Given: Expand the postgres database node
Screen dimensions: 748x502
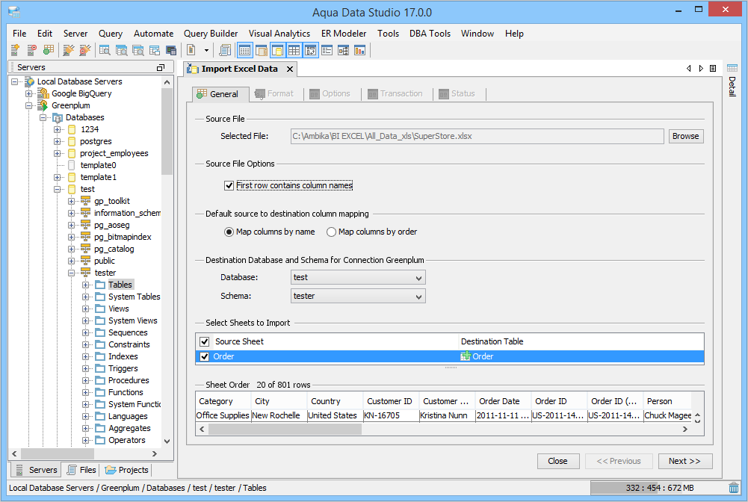Looking at the screenshot, I should pos(58,142).
